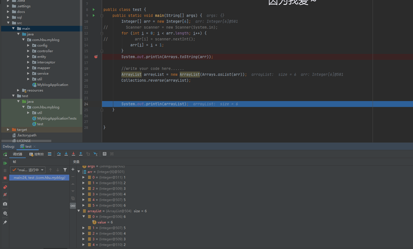Add a new watch with plus icon

click(x=73, y=169)
